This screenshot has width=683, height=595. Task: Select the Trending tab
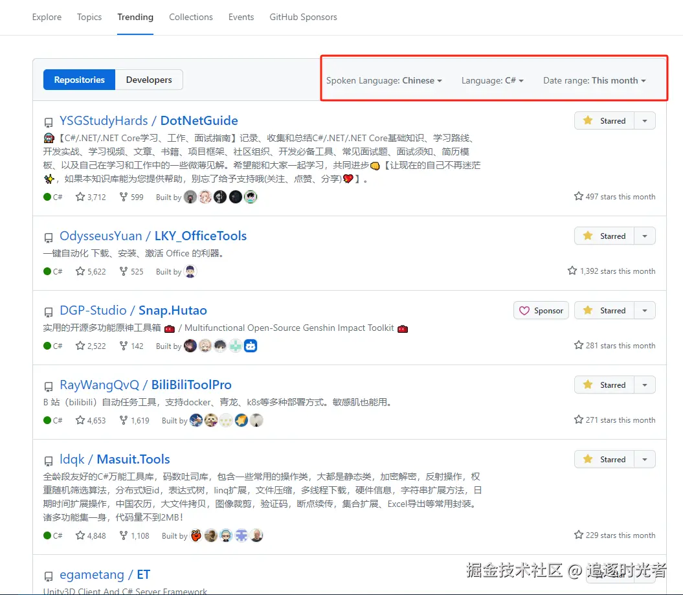[135, 17]
